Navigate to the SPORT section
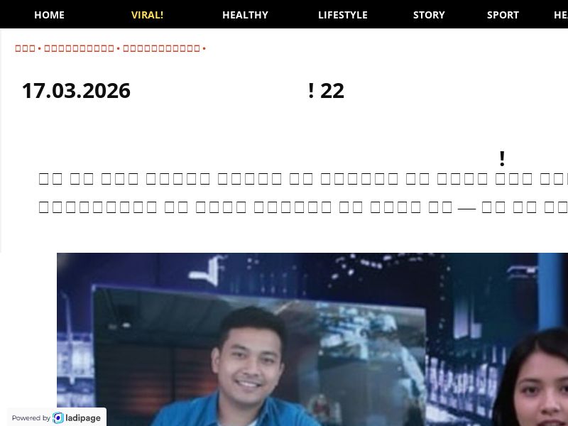Viewport: 568px width, 426px height. click(503, 15)
